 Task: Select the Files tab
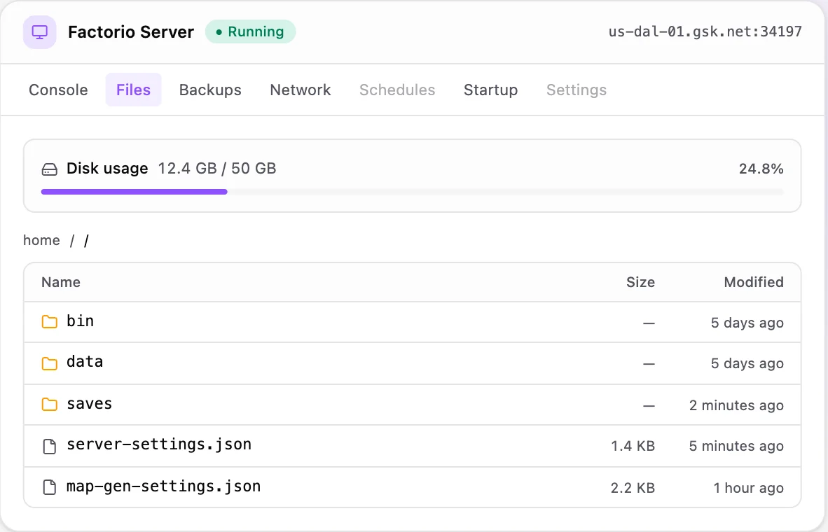coord(133,90)
